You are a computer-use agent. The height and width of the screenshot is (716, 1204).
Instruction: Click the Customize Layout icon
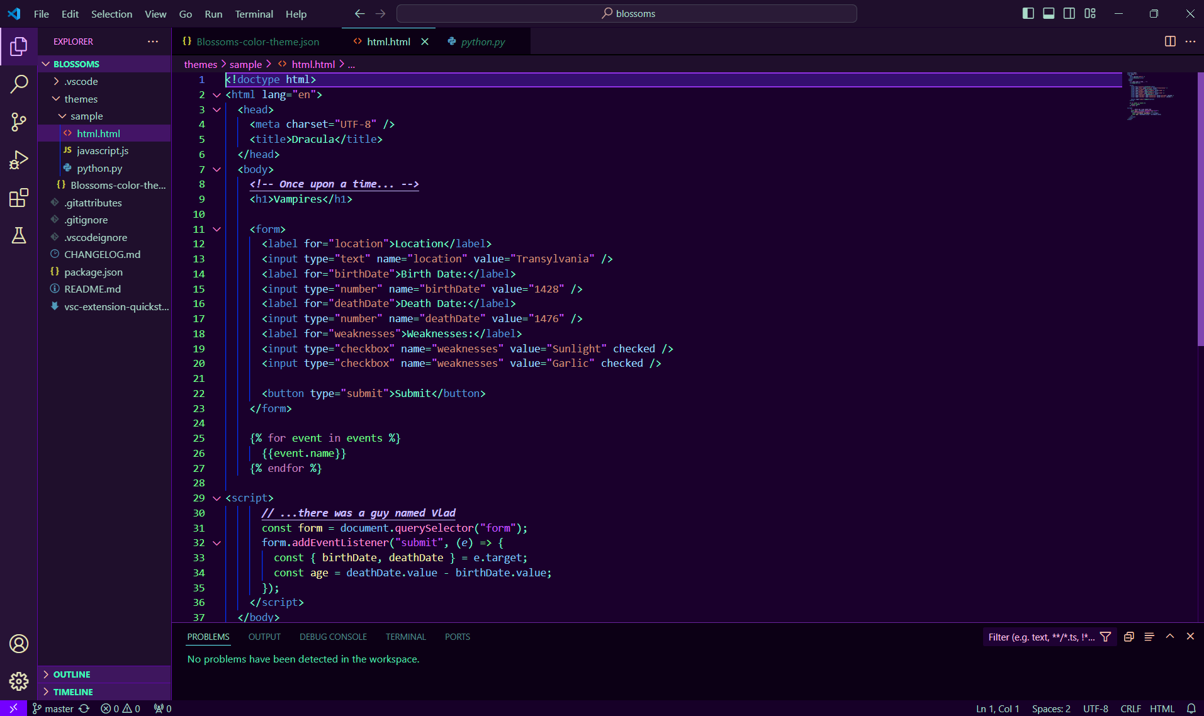(x=1090, y=14)
